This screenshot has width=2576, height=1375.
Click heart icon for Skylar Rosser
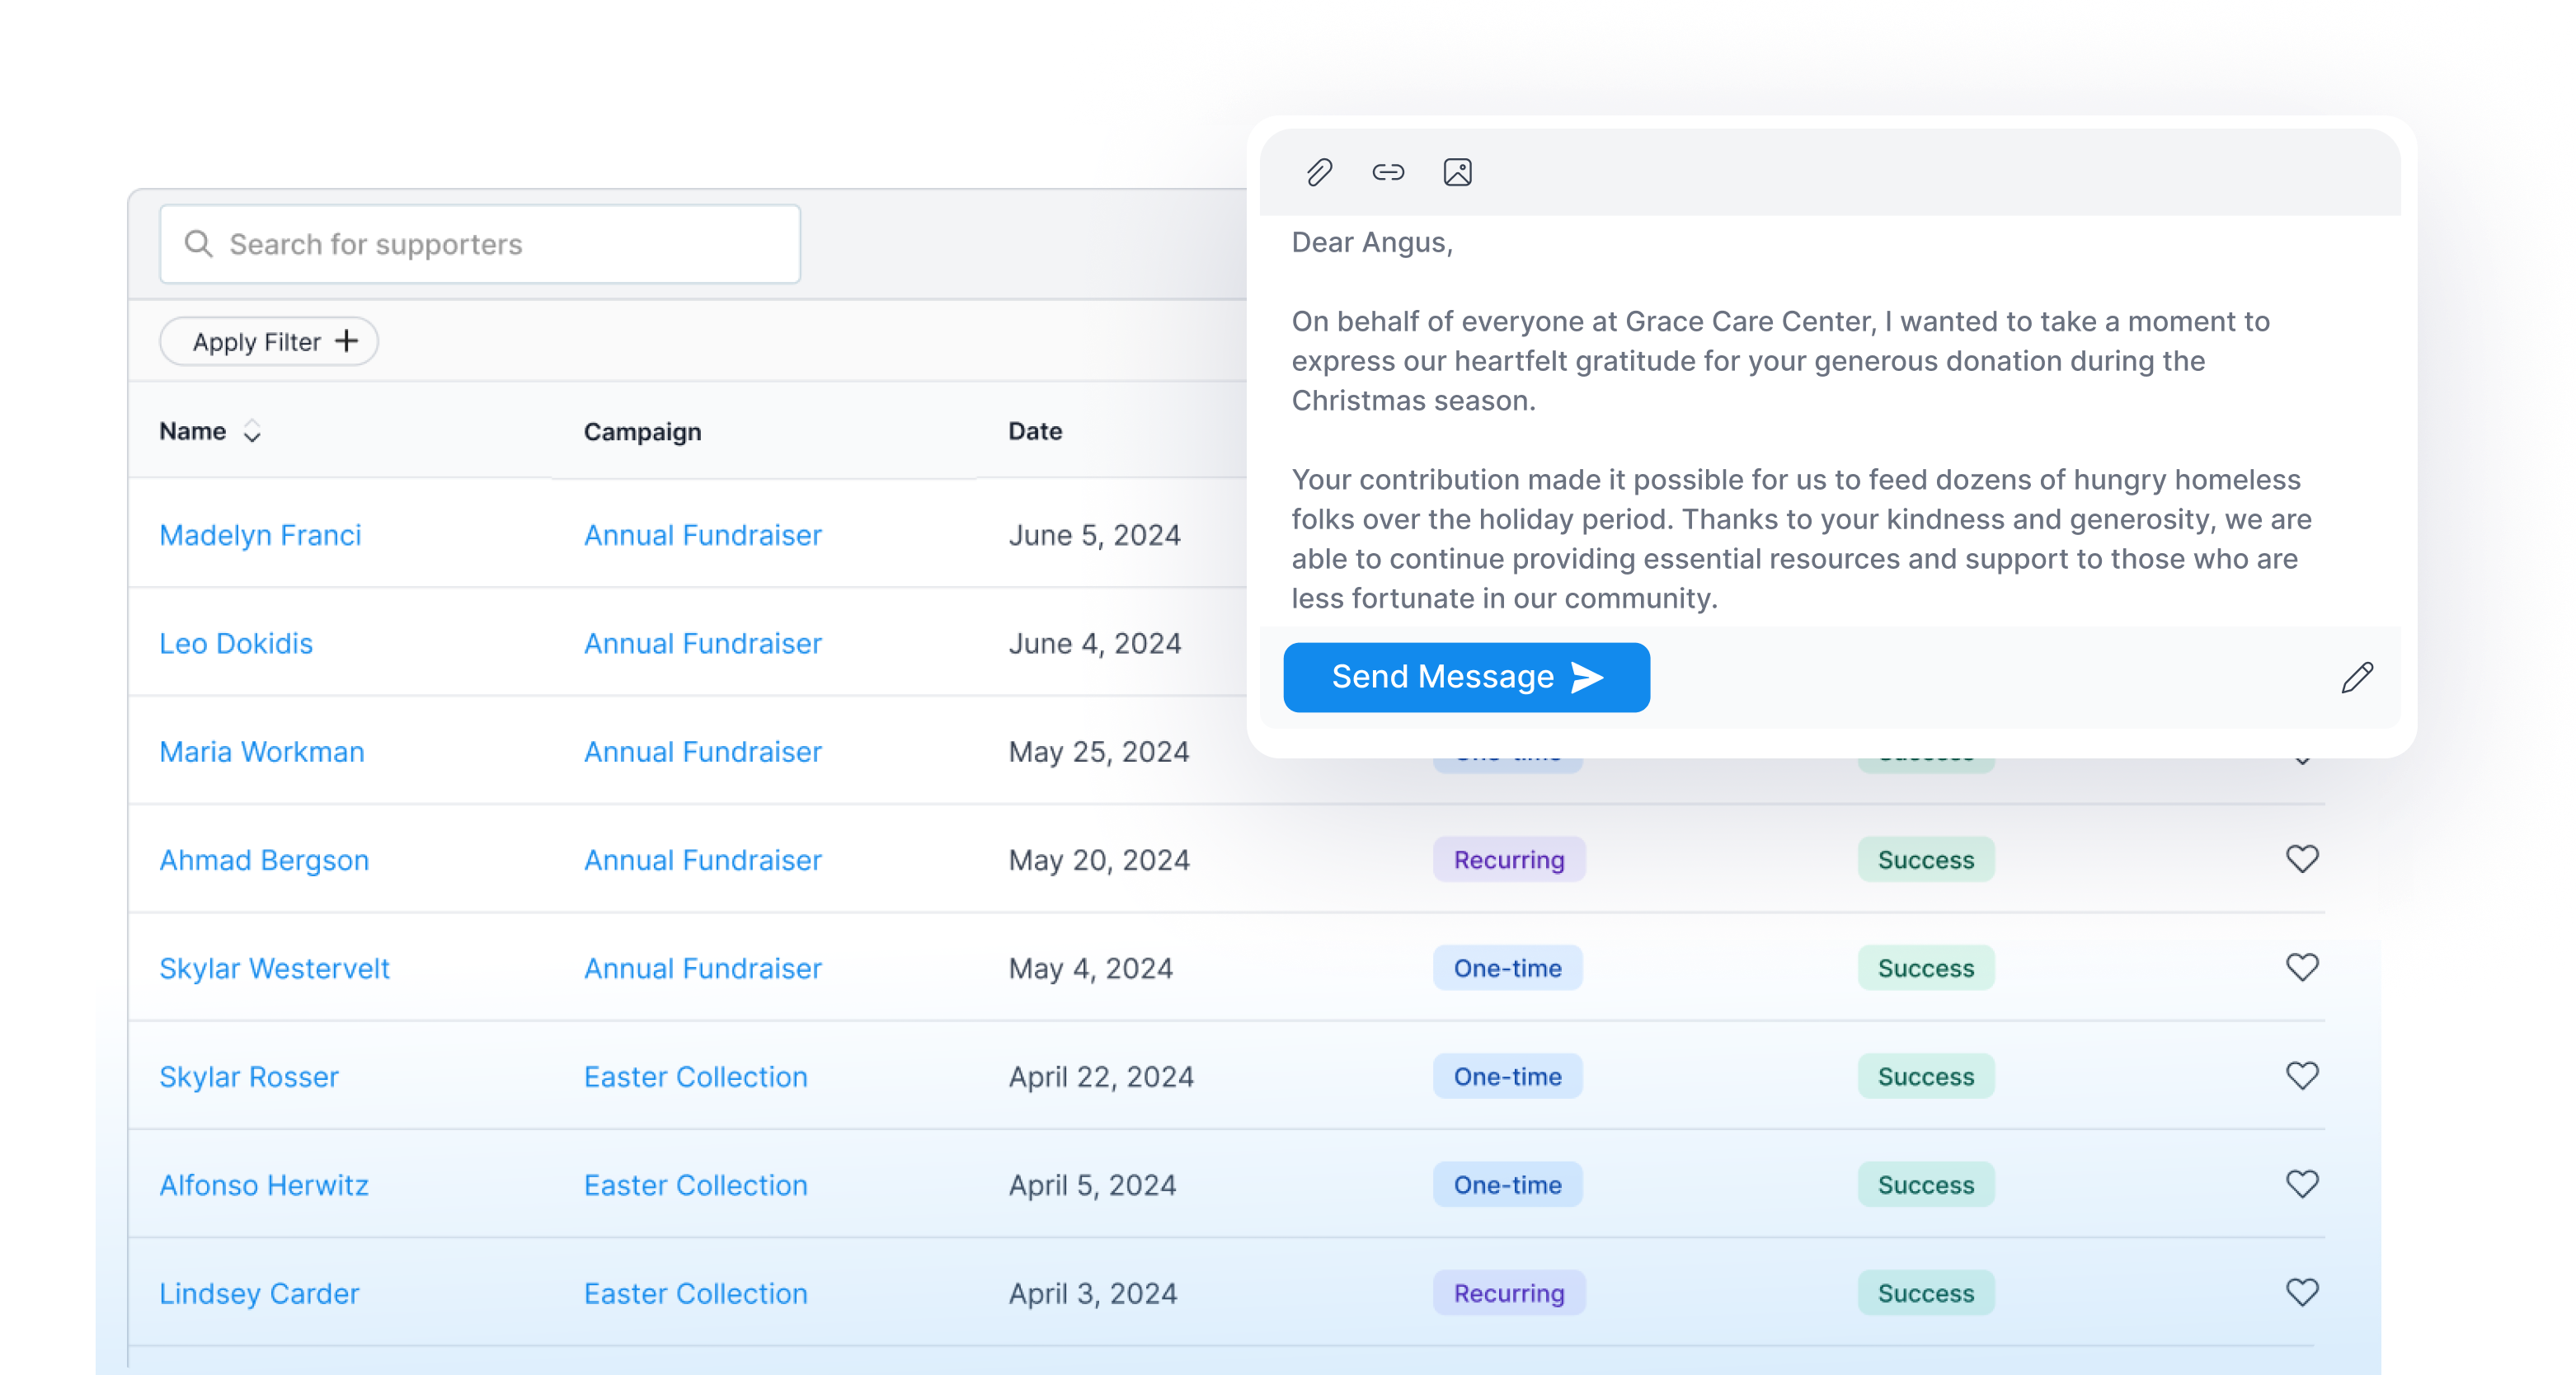click(2302, 1076)
